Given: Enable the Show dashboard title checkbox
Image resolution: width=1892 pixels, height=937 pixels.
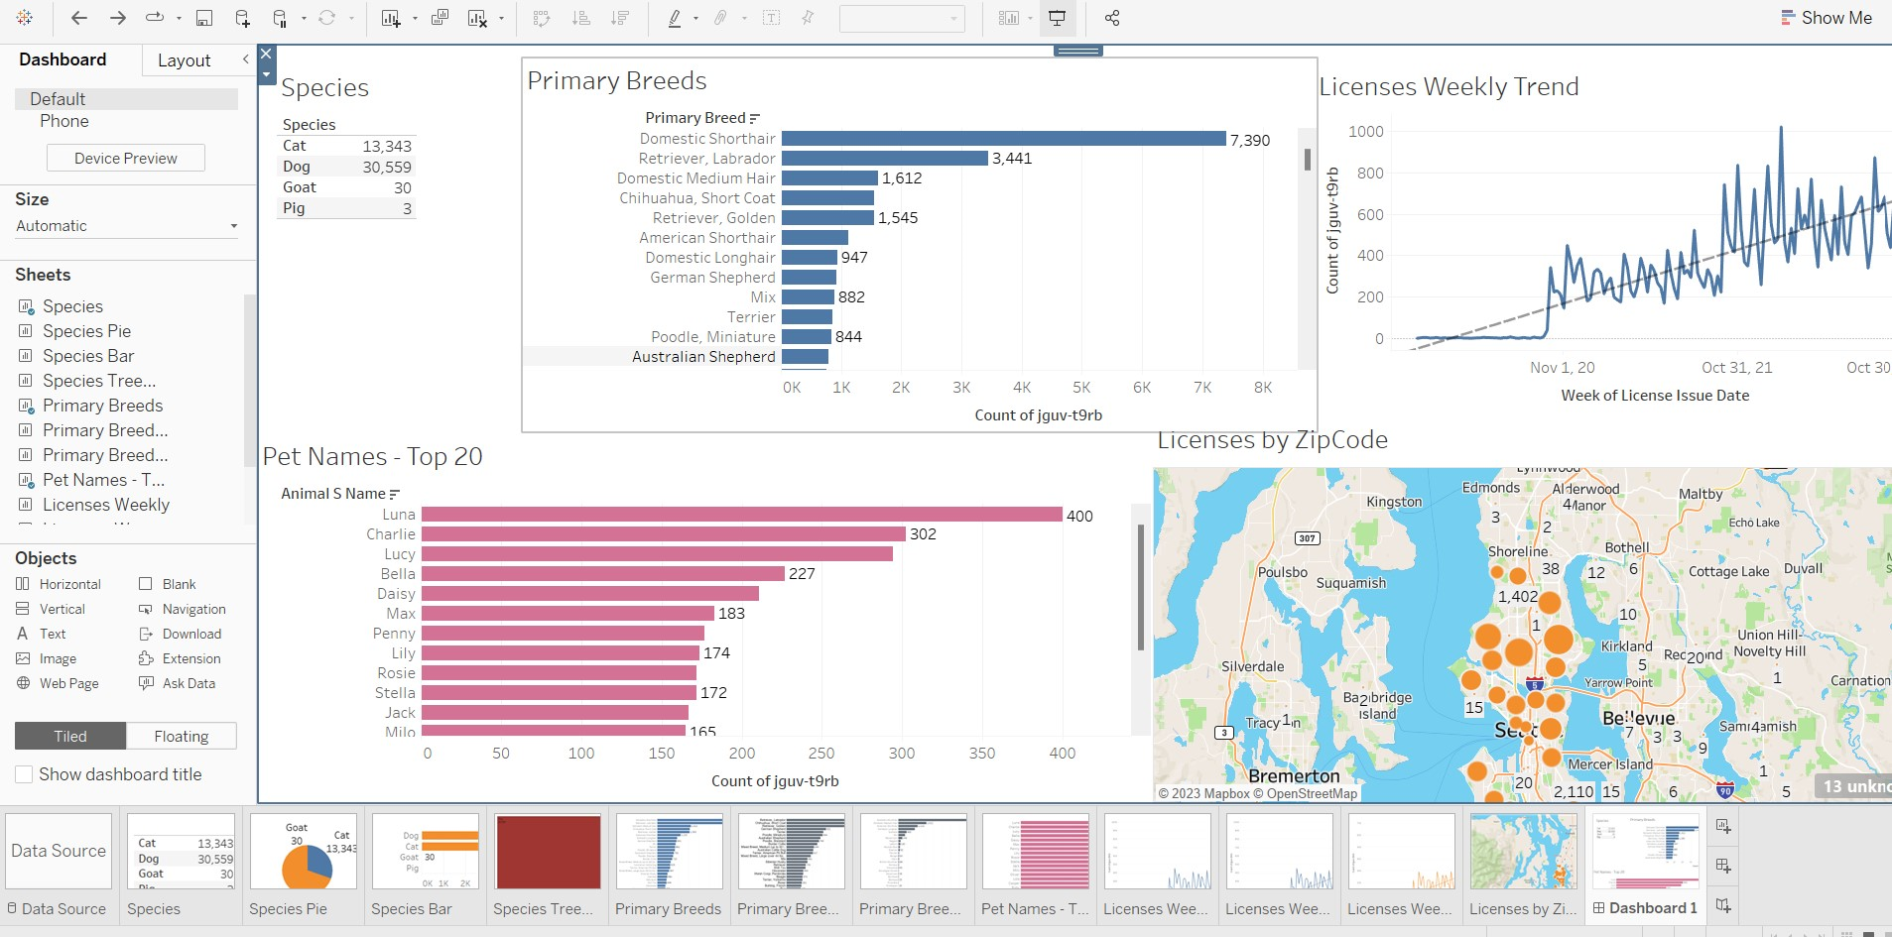Looking at the screenshot, I should 23,774.
